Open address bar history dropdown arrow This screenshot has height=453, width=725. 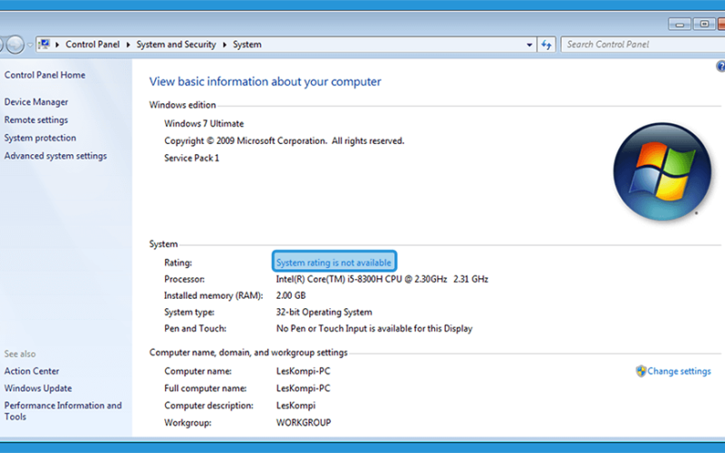click(x=529, y=44)
